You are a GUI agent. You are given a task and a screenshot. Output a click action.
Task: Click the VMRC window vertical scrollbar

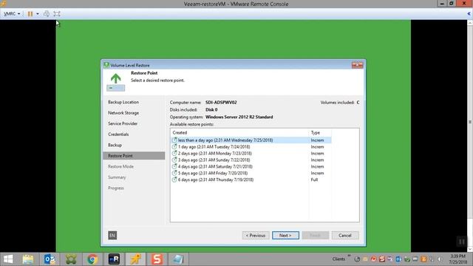470,136
